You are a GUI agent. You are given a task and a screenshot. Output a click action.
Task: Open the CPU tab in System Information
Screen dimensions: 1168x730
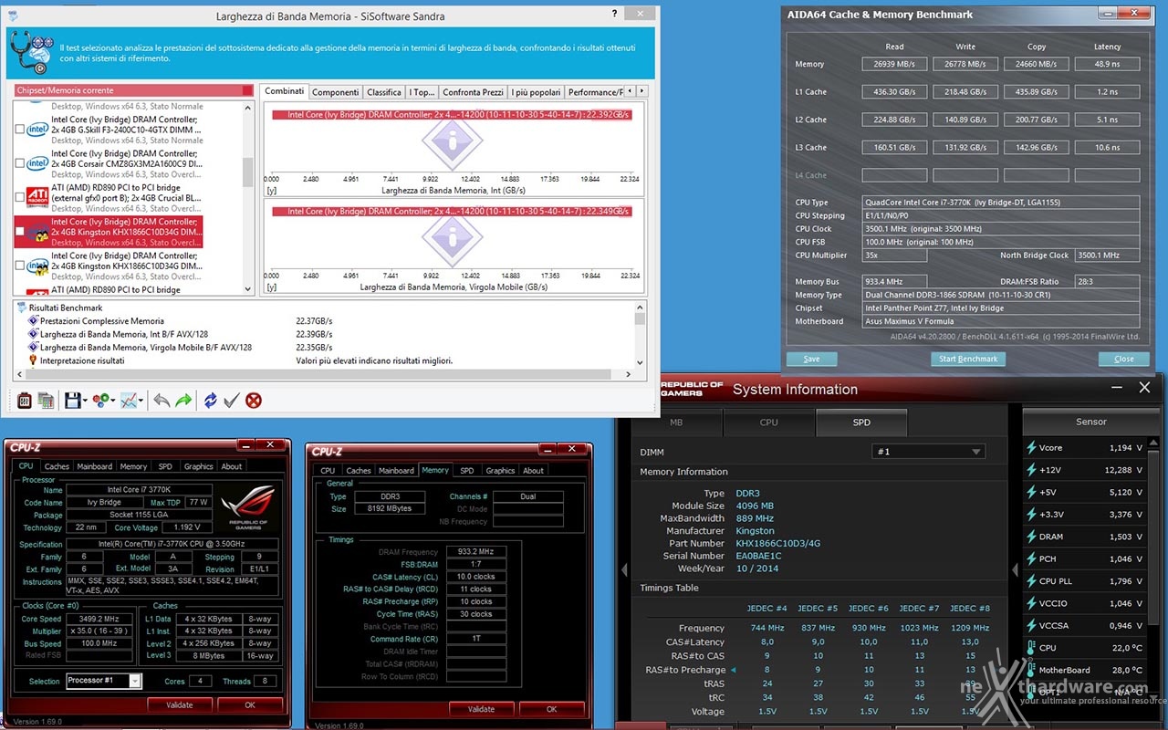769,422
